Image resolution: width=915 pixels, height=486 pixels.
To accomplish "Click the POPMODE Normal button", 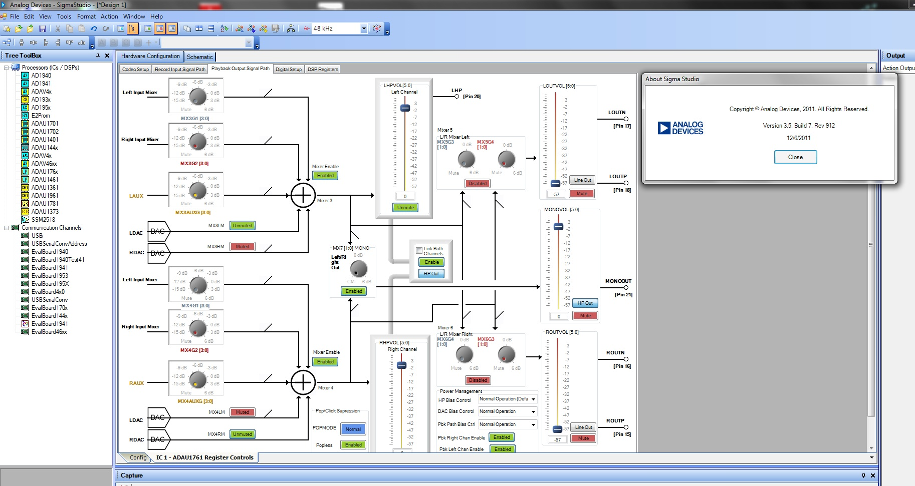I will [353, 429].
